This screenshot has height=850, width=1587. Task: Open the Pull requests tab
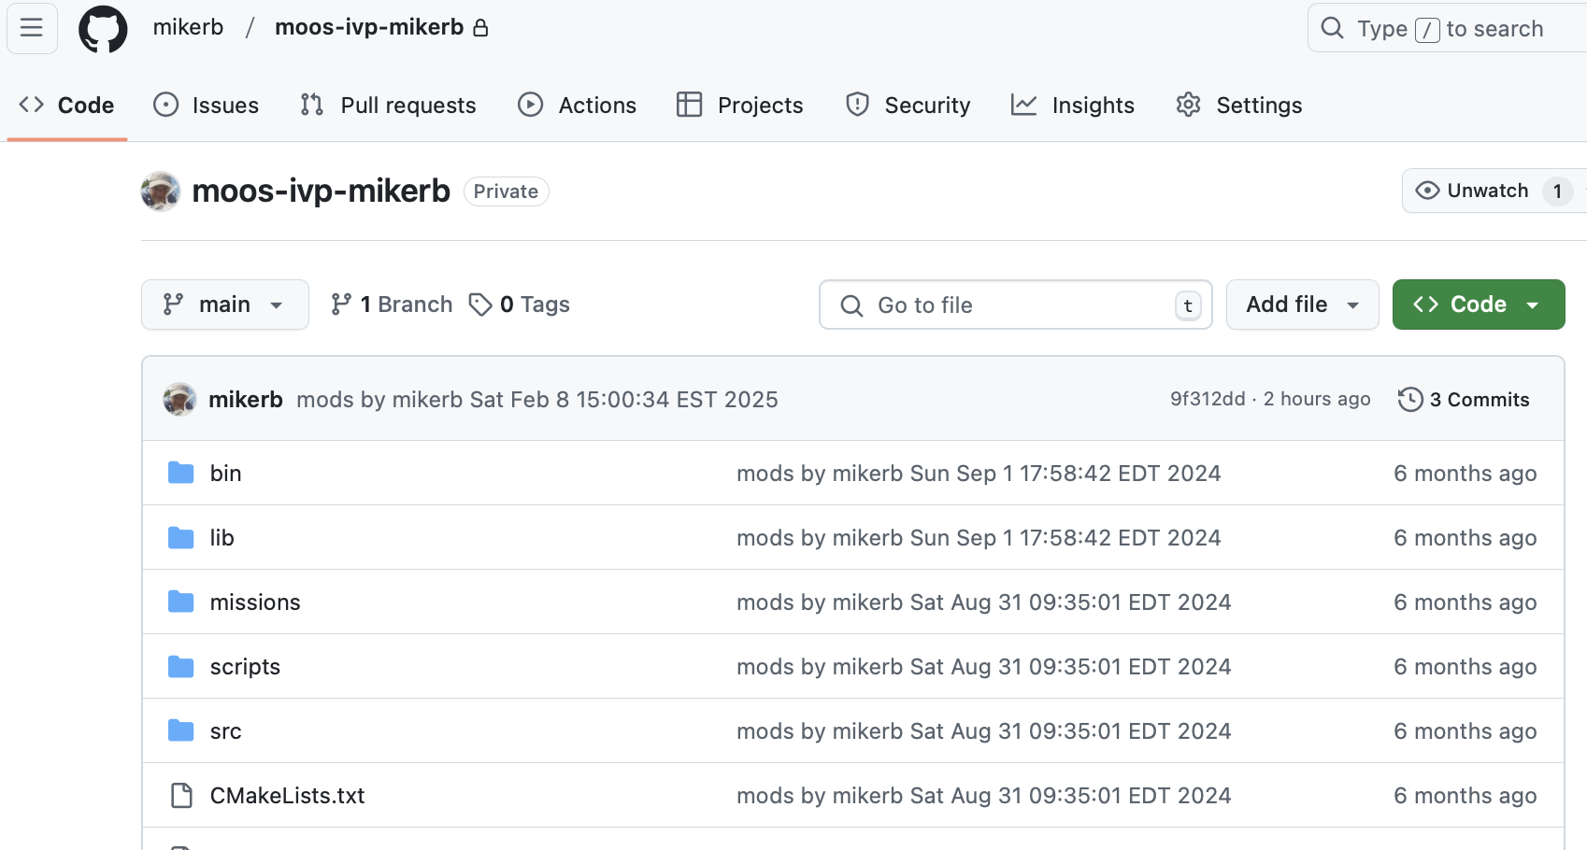click(388, 106)
